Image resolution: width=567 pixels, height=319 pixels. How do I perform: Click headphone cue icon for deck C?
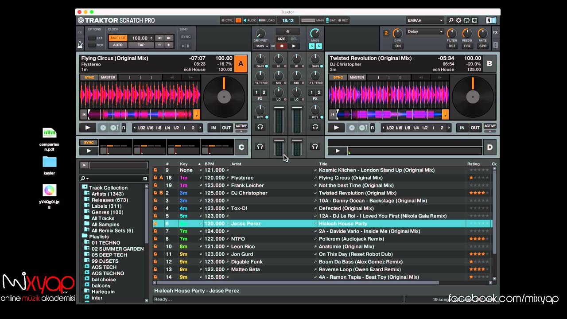coord(260,147)
